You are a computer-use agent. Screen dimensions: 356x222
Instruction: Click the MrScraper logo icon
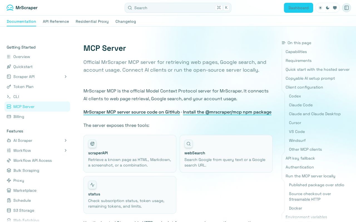10,8
